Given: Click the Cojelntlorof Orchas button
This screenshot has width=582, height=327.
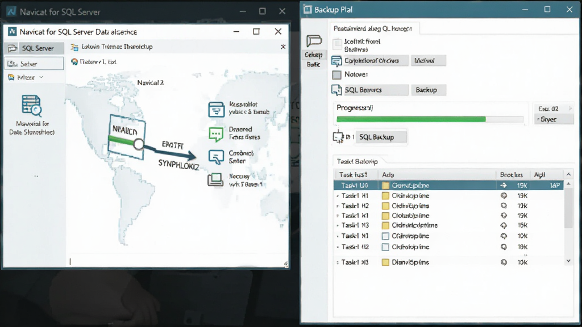Looking at the screenshot, I should [x=375, y=61].
